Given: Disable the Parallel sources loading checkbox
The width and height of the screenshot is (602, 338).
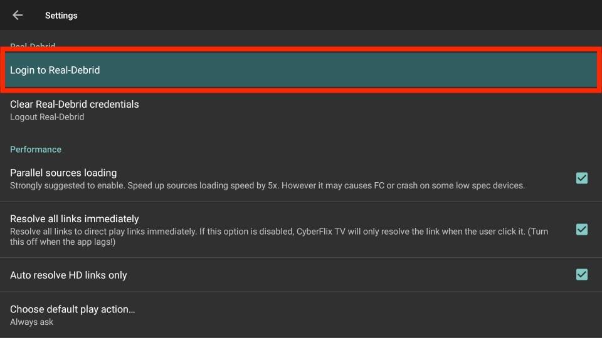Looking at the screenshot, I should click(x=582, y=178).
